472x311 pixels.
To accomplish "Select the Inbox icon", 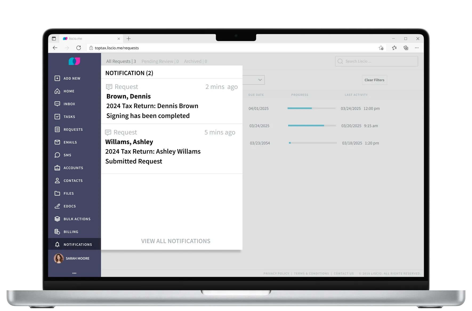I will (57, 104).
